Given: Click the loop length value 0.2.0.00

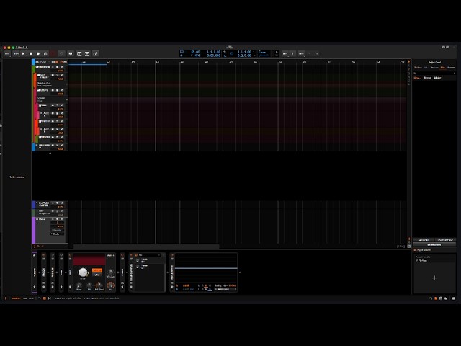Looking at the screenshot, I should [x=244, y=56].
